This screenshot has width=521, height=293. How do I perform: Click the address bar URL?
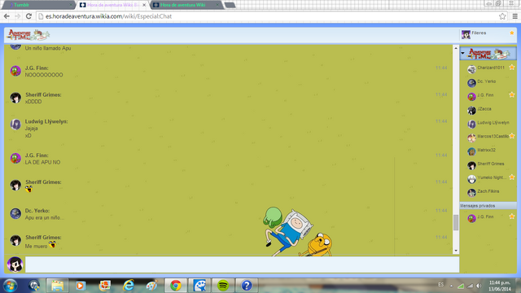[108, 16]
